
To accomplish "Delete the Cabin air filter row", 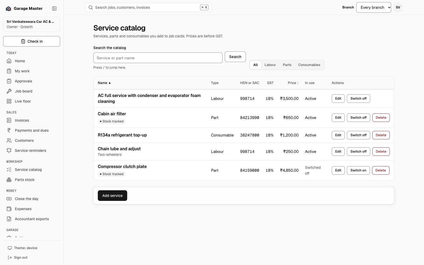I will click(x=381, y=118).
